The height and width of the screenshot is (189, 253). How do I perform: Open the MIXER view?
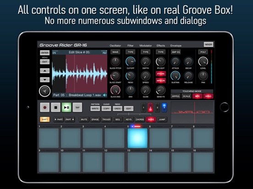point(208,45)
